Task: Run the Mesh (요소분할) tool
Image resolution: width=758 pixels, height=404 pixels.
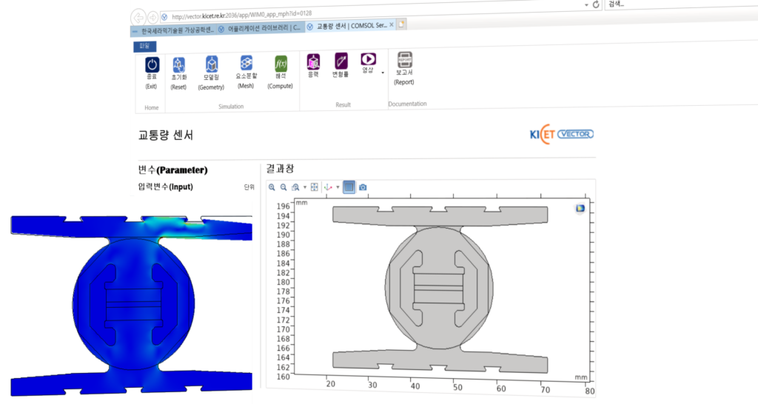Action: tap(246, 64)
